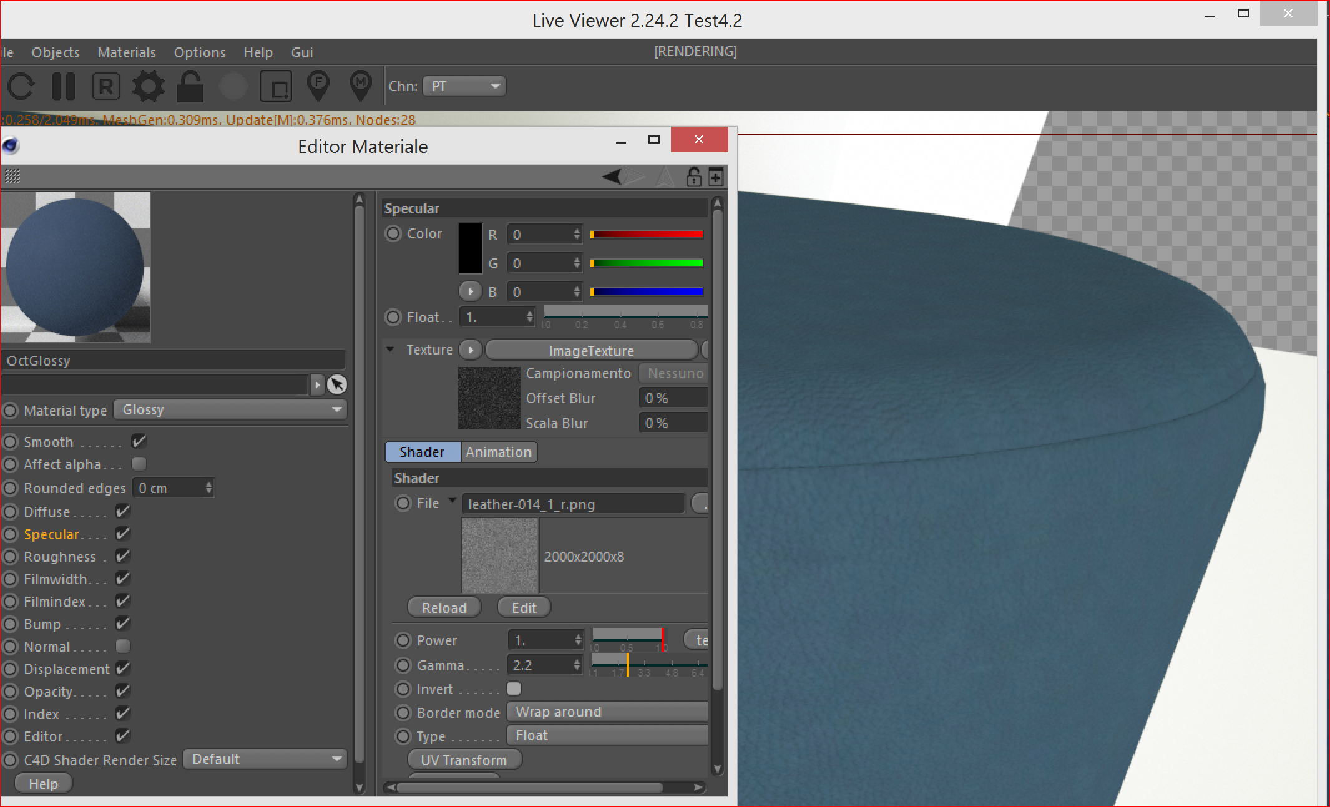Toggle the Invert checkbox
The height and width of the screenshot is (807, 1330).
(x=514, y=688)
